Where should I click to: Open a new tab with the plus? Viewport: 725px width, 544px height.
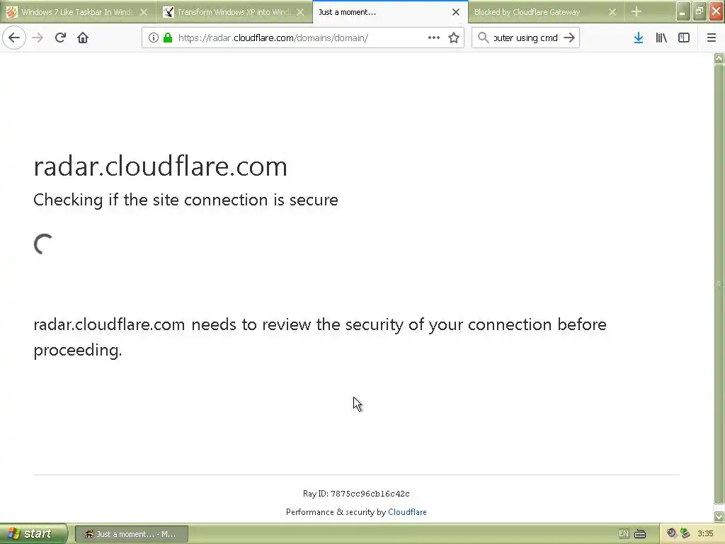(x=636, y=11)
